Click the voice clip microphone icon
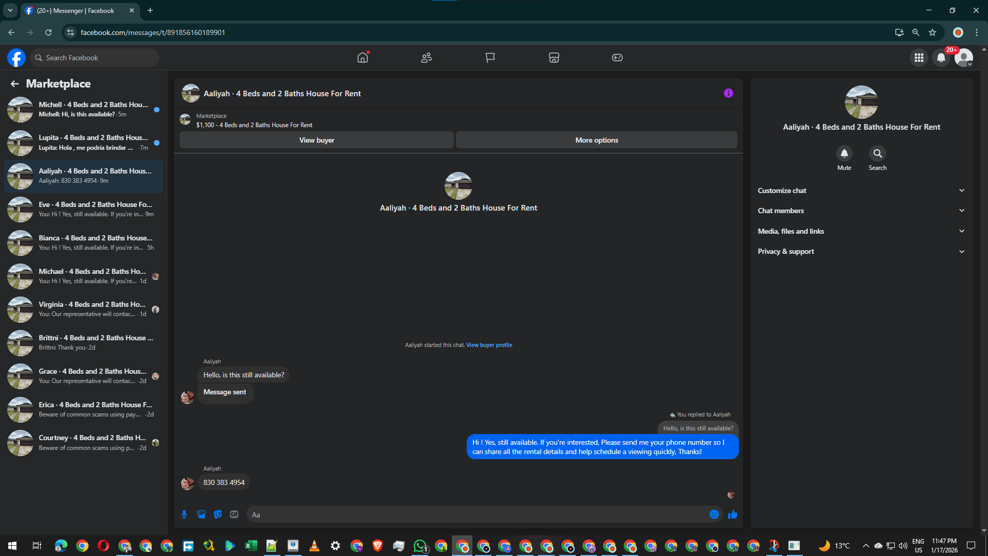This screenshot has width=988, height=556. click(x=184, y=514)
